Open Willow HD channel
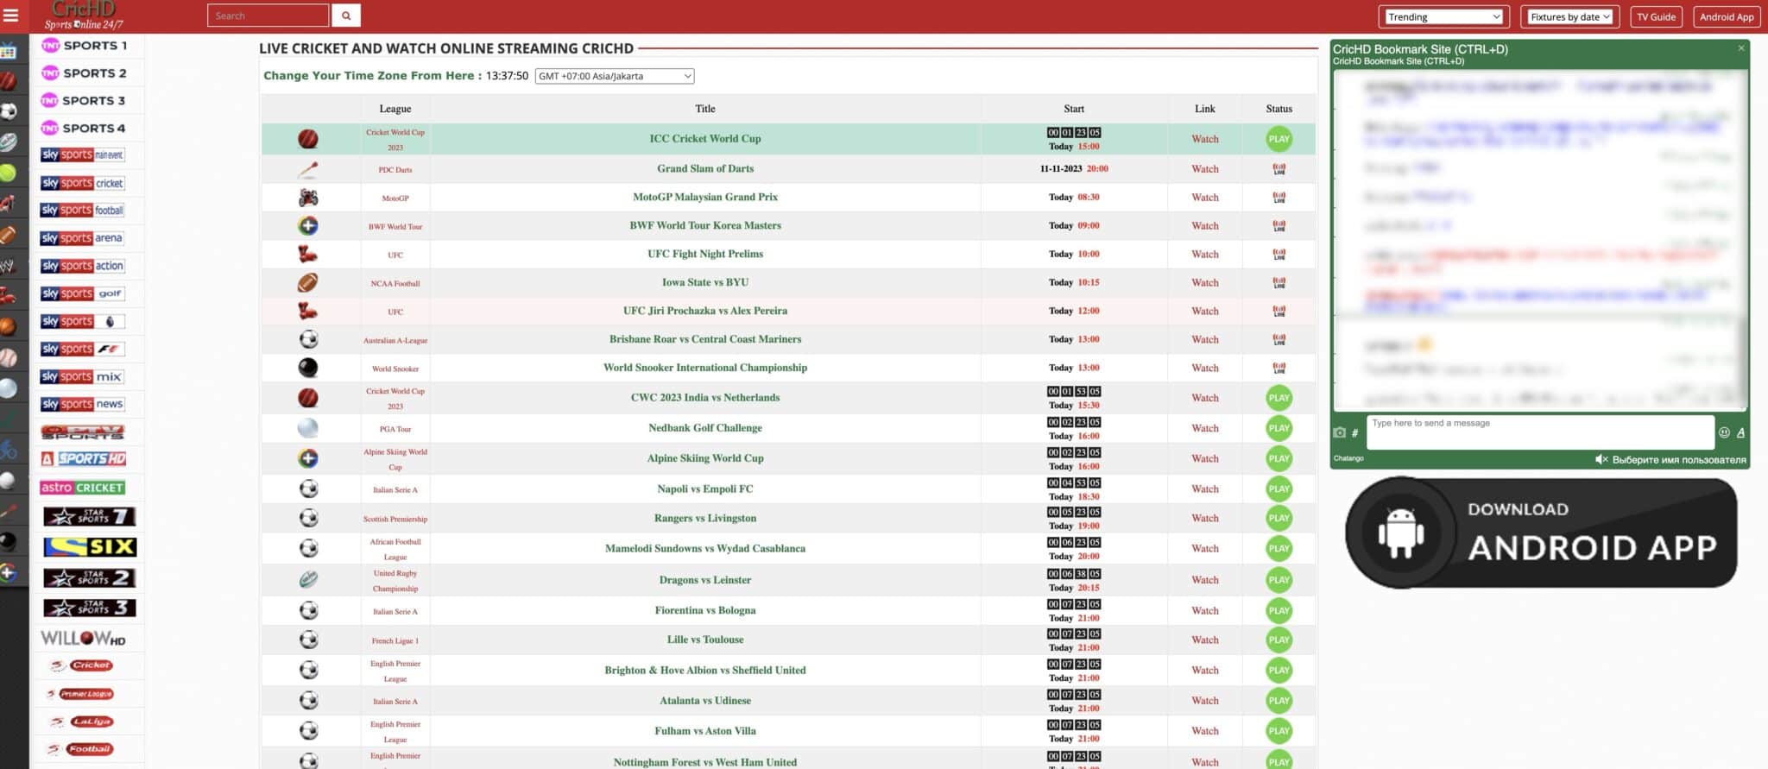Image resolution: width=1768 pixels, height=769 pixels. click(83, 639)
